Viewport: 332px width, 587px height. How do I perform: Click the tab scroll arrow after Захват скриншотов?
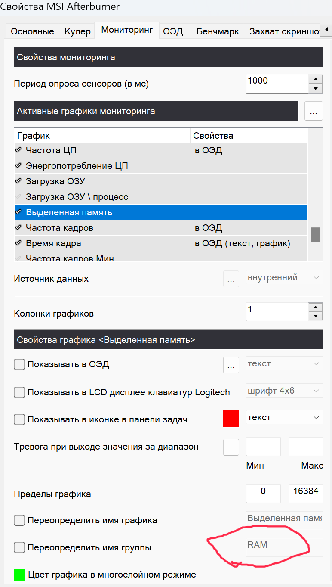click(326, 30)
